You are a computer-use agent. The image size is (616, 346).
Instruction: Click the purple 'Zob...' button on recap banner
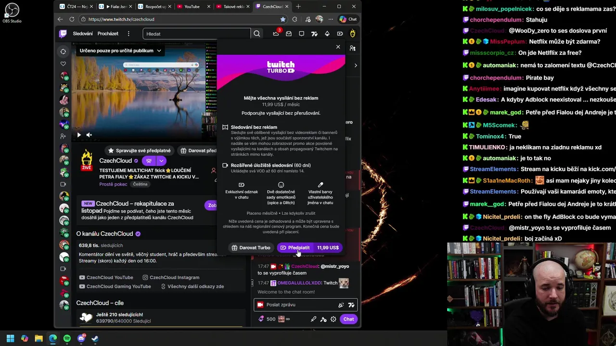(x=210, y=205)
